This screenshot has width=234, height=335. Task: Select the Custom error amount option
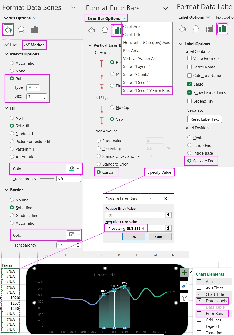pos(99,172)
